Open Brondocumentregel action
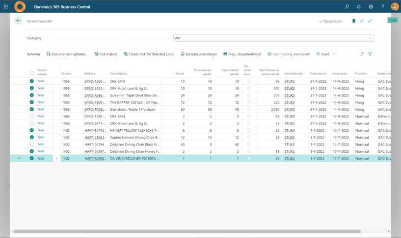This screenshot has height=238, width=401. (199, 54)
